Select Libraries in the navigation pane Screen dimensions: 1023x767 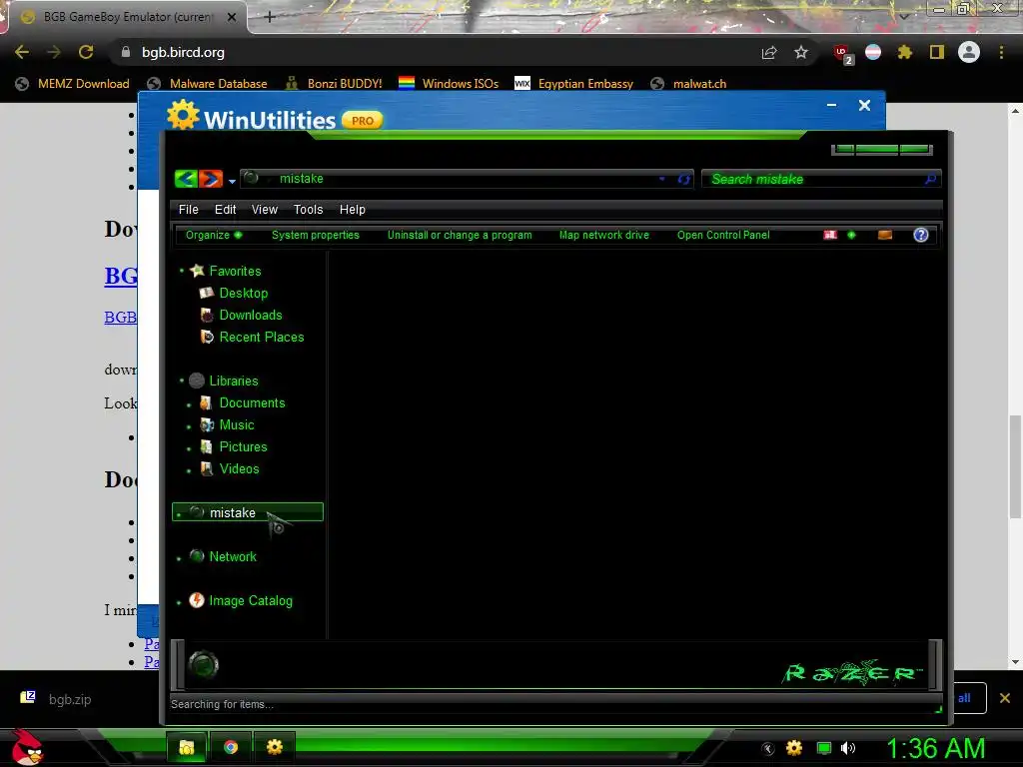(x=234, y=381)
